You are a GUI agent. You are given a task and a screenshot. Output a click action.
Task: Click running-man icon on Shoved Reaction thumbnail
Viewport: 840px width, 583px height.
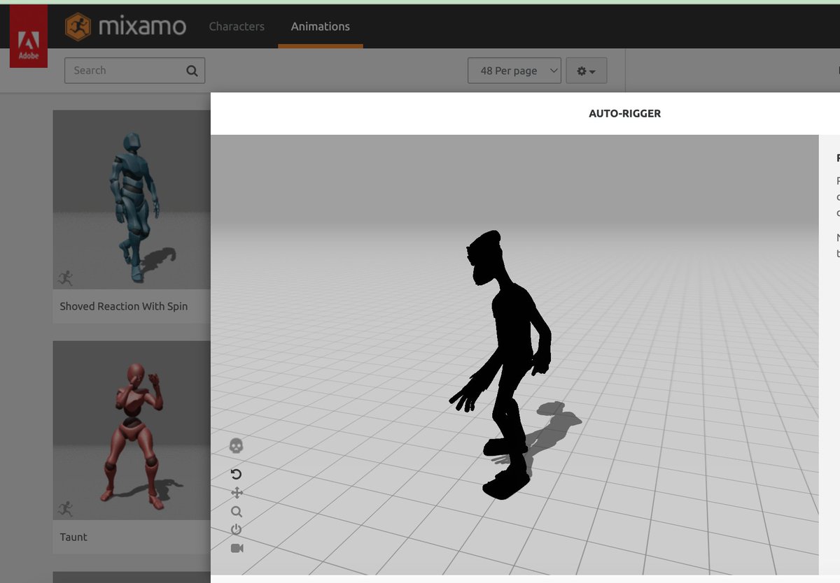tap(66, 278)
